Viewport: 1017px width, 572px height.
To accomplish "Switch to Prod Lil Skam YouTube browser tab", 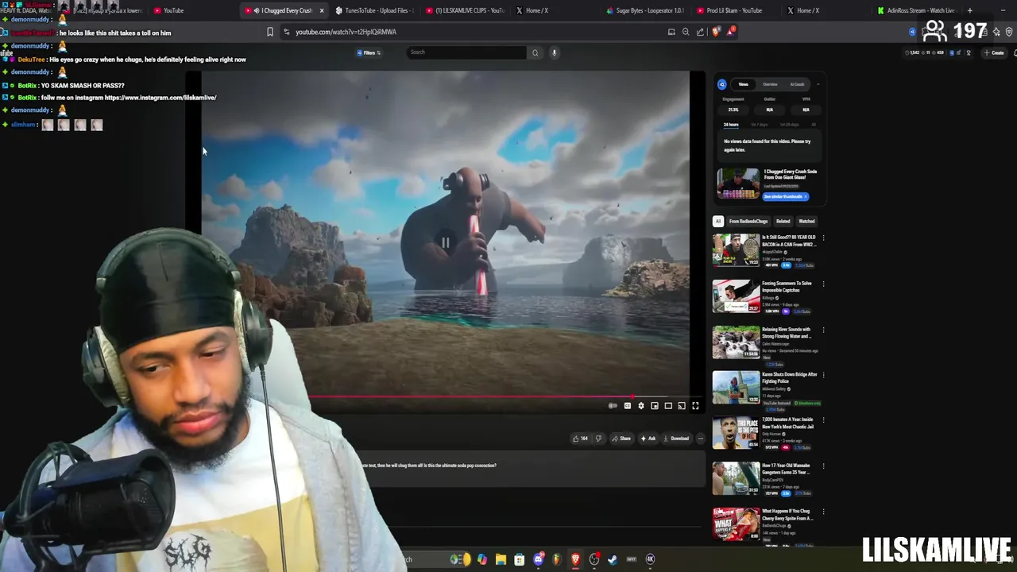I will (735, 10).
